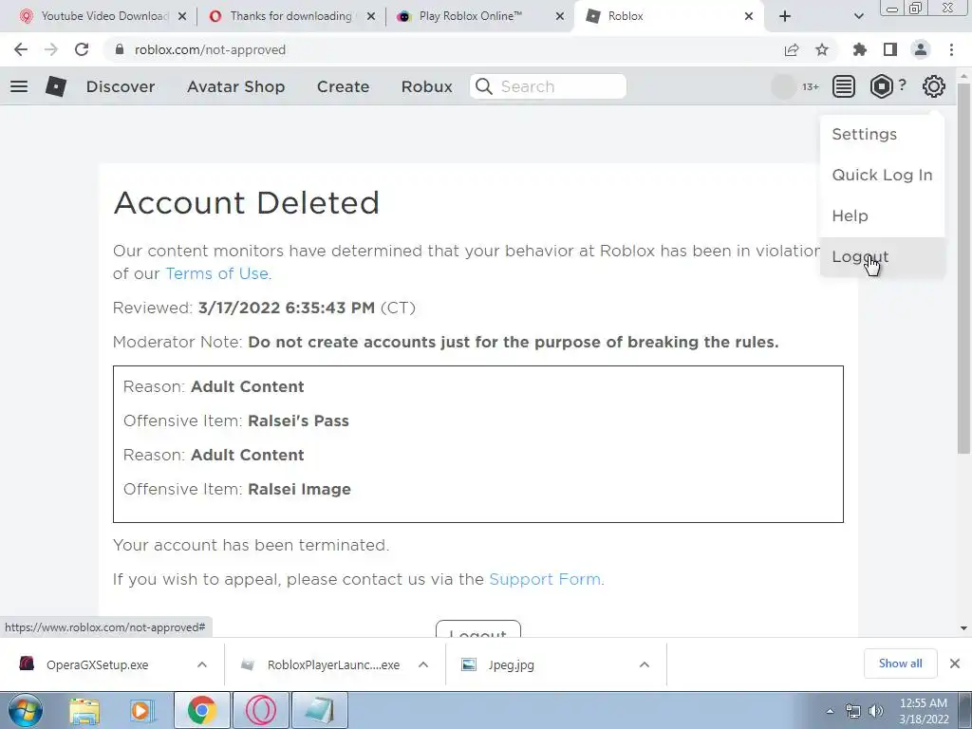Go forward with the browser forward arrow

tap(51, 49)
